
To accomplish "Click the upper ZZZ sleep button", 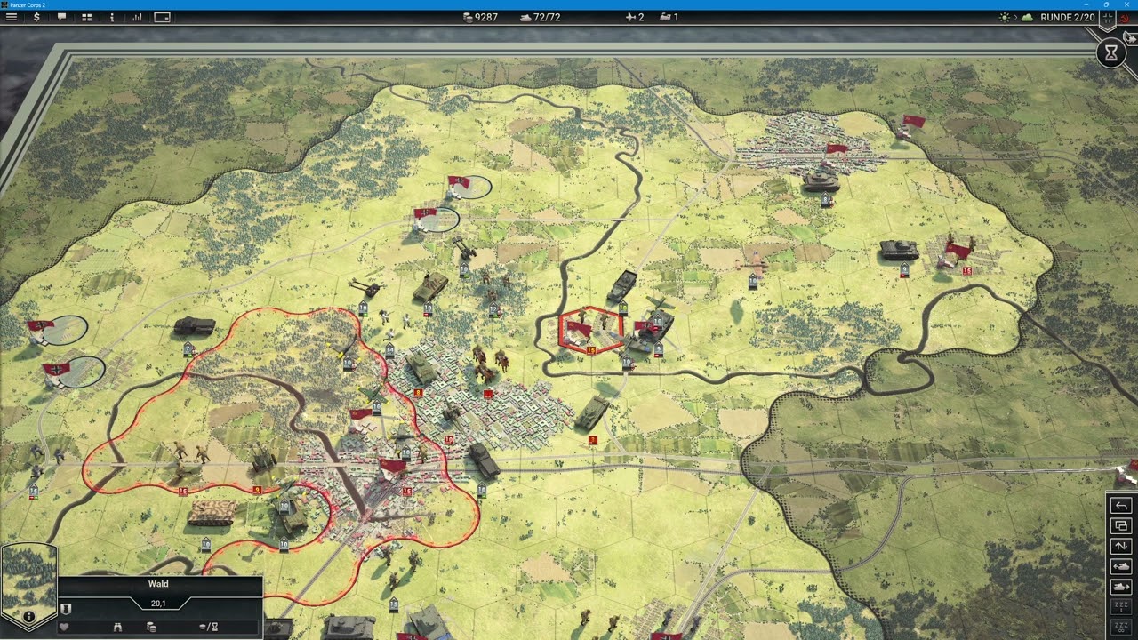I will click(1121, 606).
